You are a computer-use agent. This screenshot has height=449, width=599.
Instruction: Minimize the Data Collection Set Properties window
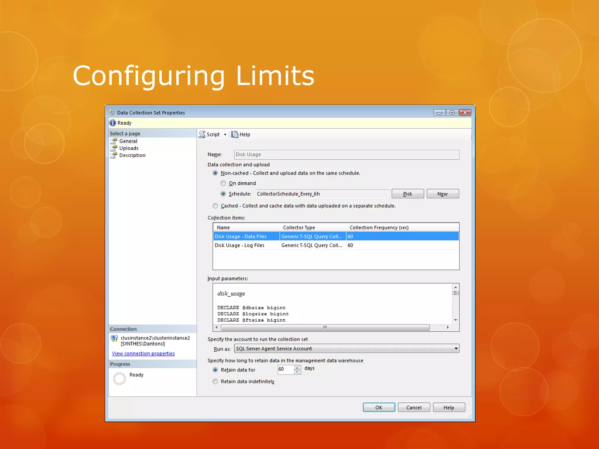tap(439, 113)
